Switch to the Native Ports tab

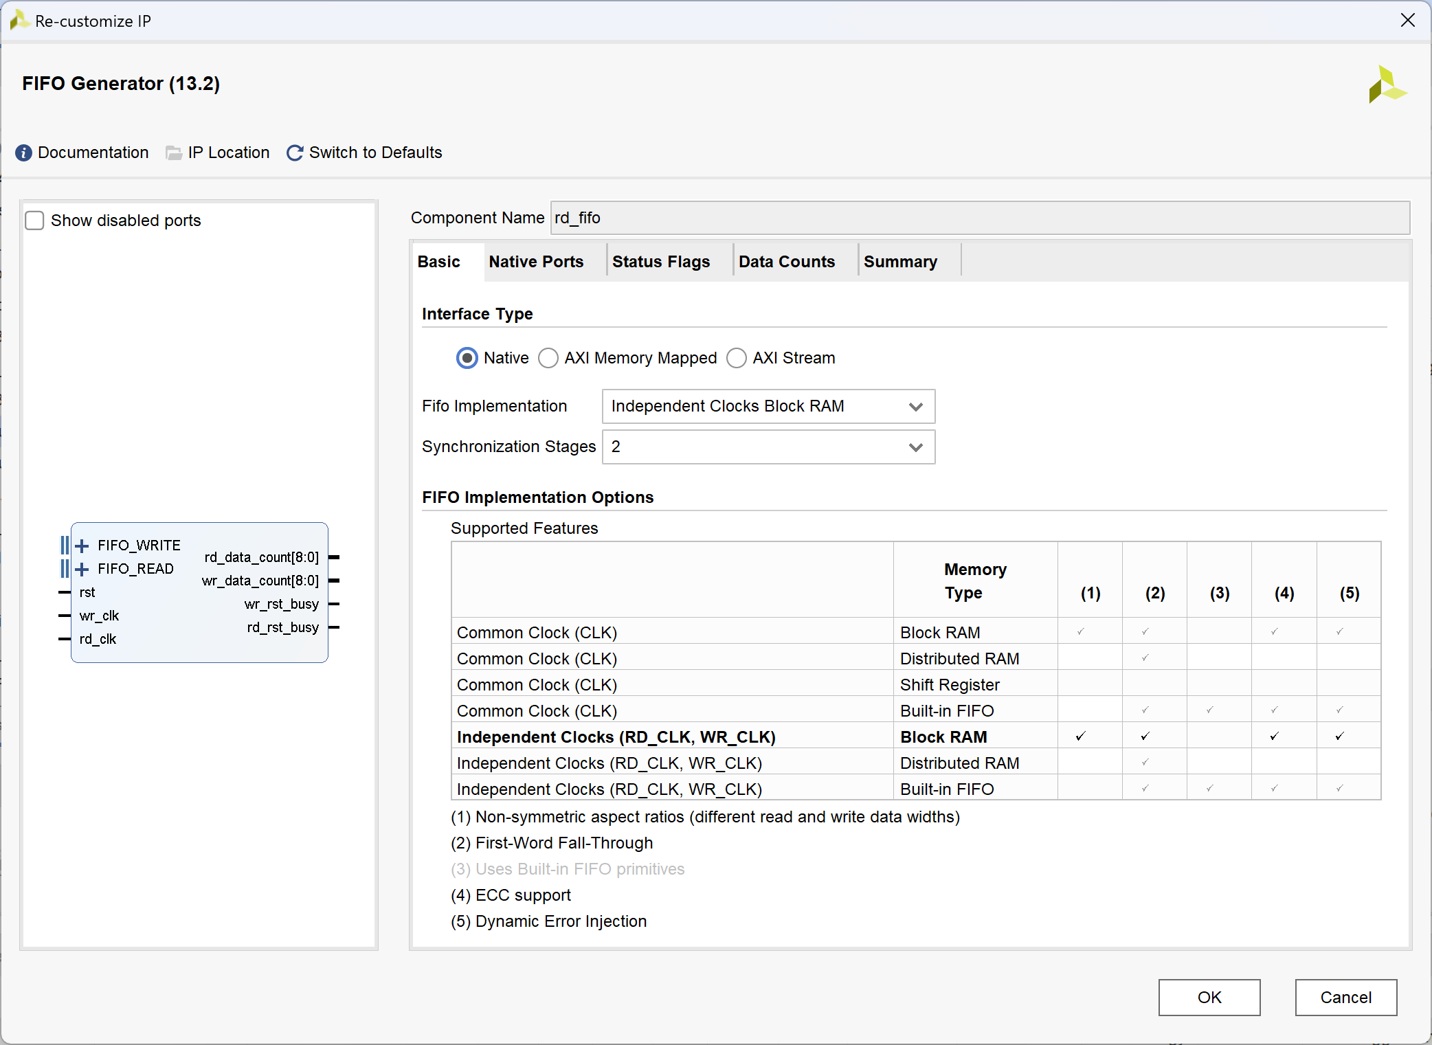536,262
